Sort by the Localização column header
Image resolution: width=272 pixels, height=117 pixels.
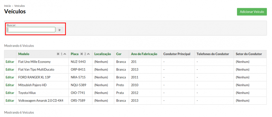(102, 54)
